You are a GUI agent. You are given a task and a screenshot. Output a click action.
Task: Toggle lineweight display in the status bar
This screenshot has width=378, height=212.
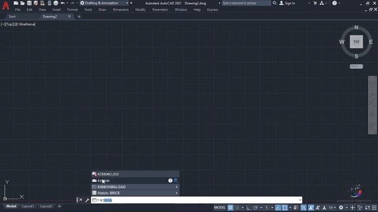[296, 208]
